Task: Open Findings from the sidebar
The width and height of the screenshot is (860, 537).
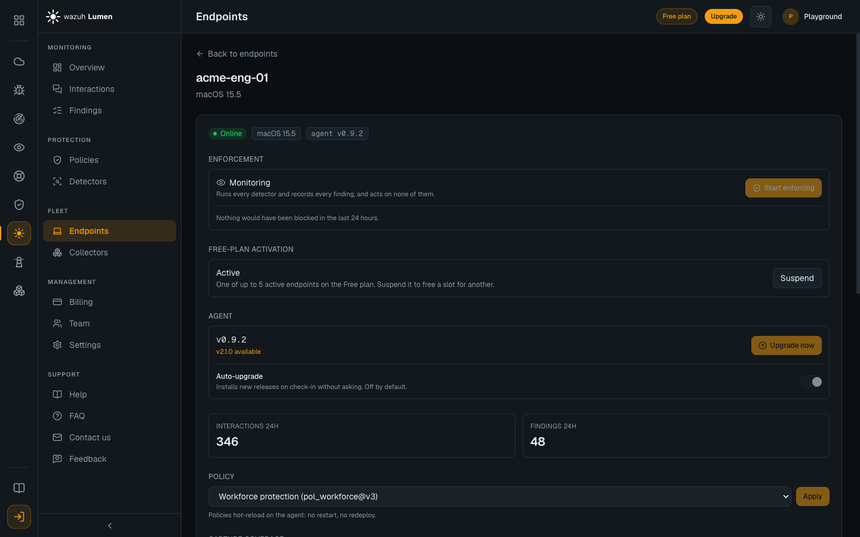Action: click(x=109, y=110)
